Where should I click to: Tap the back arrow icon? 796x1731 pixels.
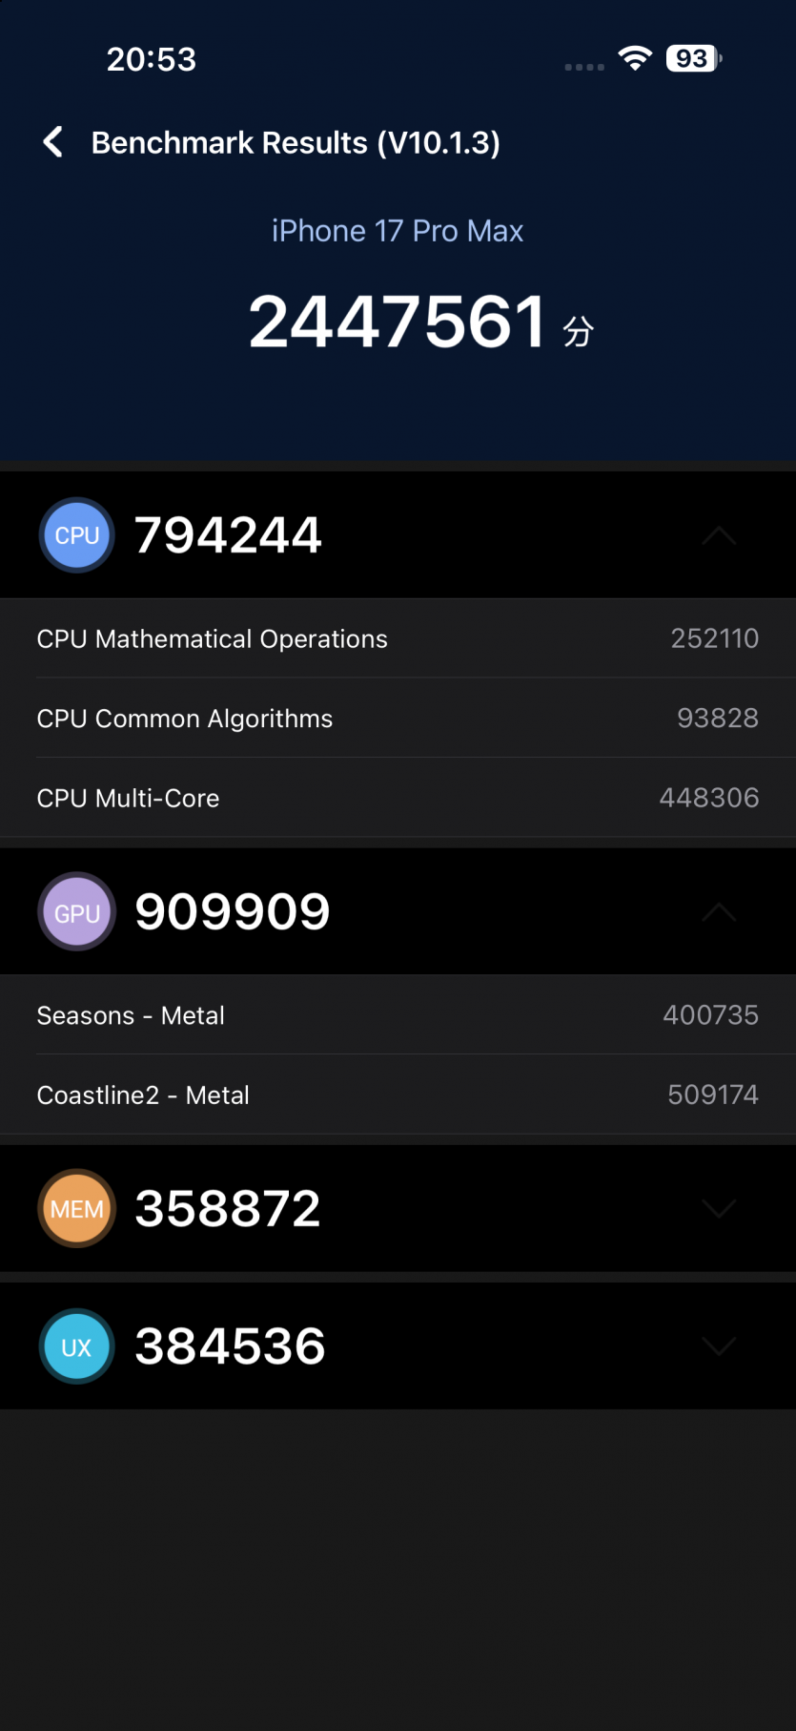point(53,142)
